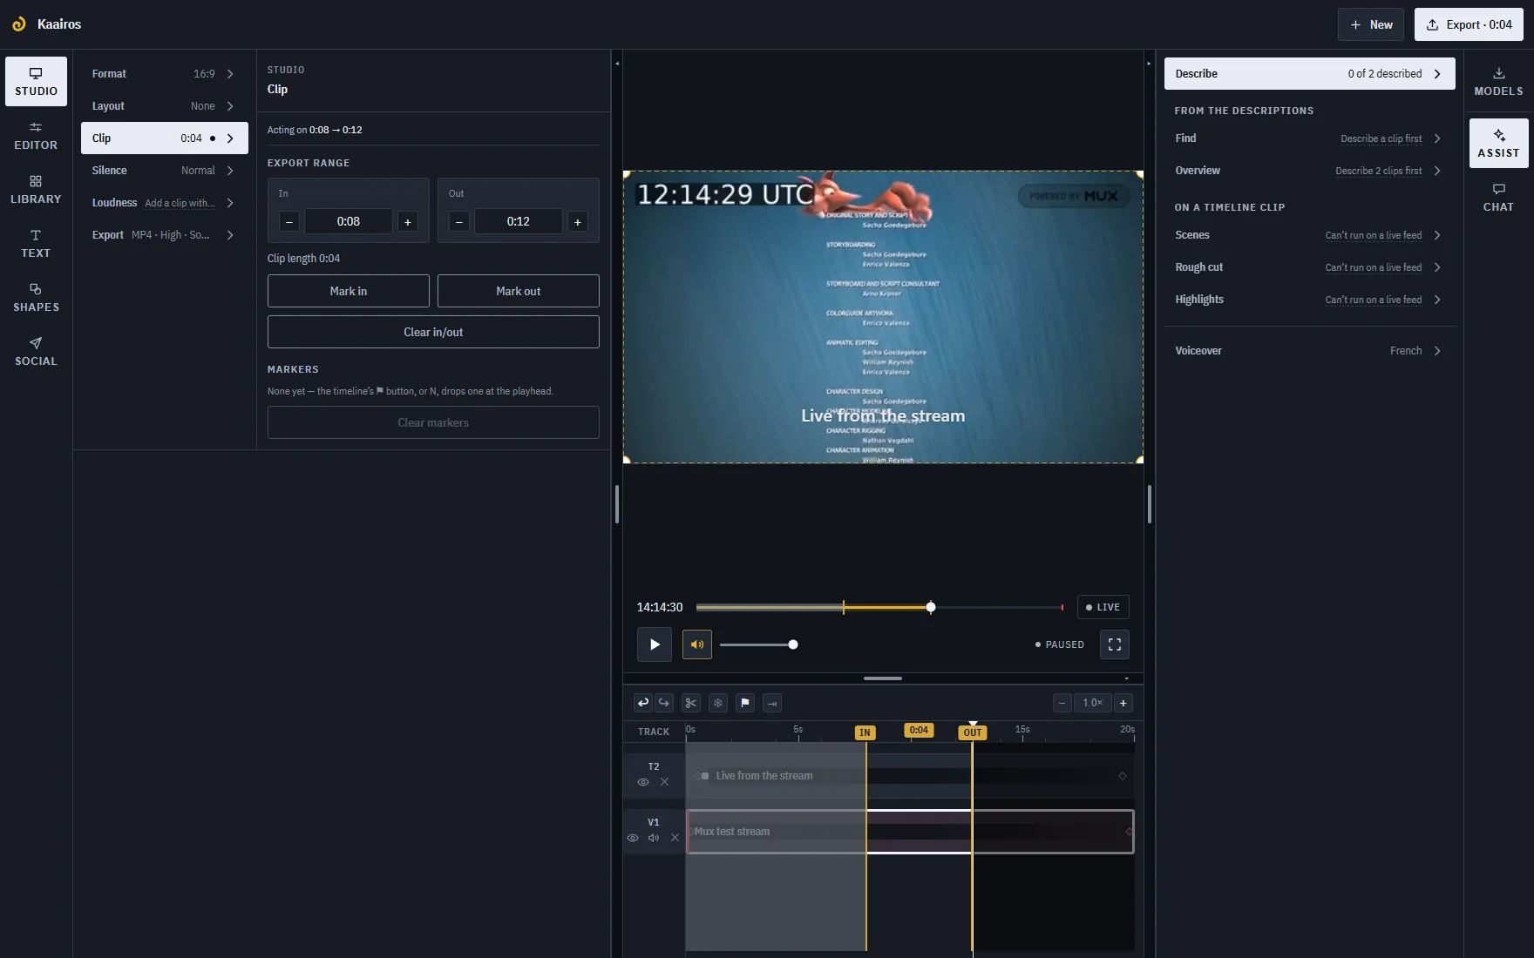Image resolution: width=1534 pixels, height=958 pixels.
Task: Expand the Format 16:9 setting
Action: click(x=165, y=74)
